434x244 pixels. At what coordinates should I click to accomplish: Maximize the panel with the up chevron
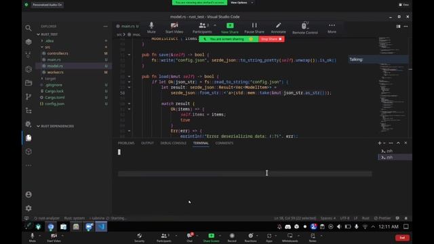click(x=398, y=143)
